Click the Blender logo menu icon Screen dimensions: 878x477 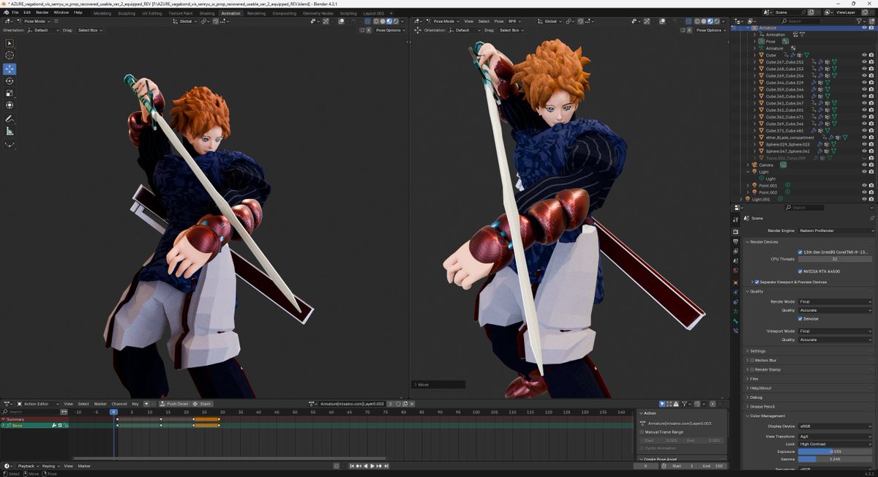[5, 12]
